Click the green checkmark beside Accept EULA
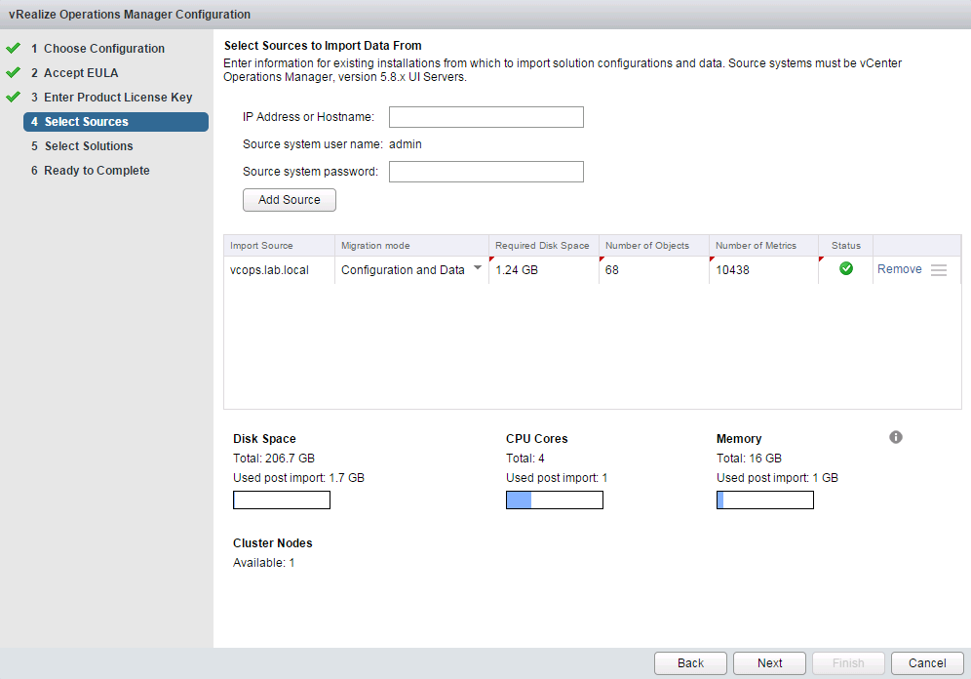971x679 pixels. [x=13, y=72]
